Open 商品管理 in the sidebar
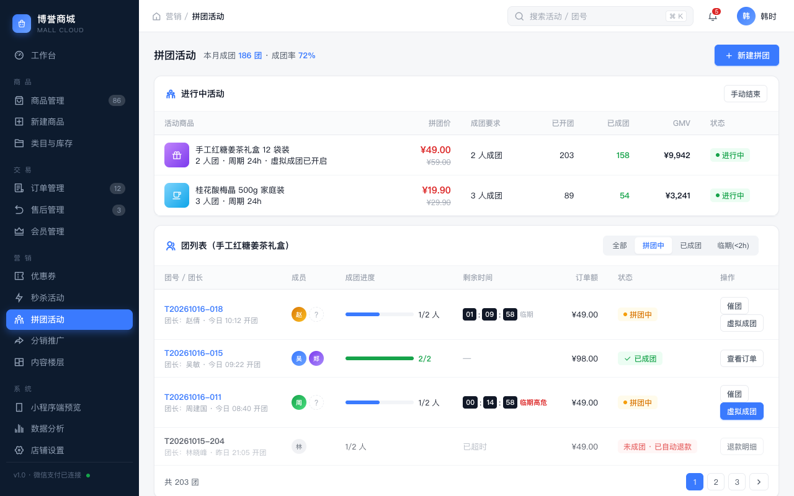The width and height of the screenshot is (794, 496). 69,100
